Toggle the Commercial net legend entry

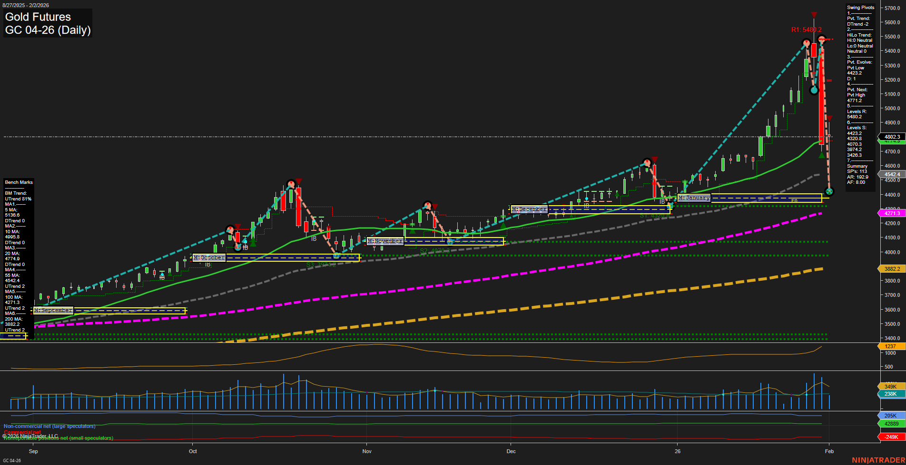(x=22, y=432)
